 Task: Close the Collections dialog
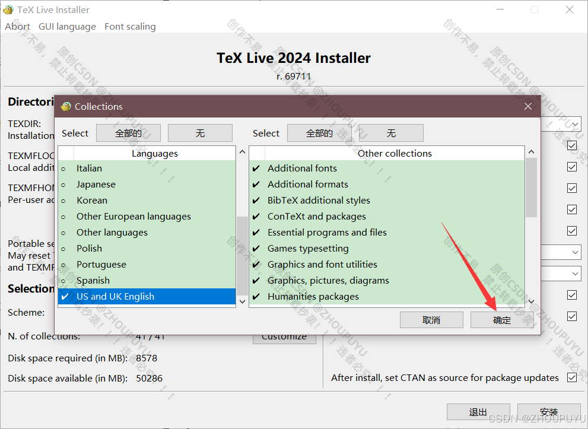528,106
